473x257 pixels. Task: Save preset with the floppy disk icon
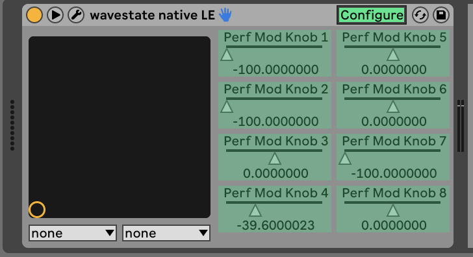(441, 15)
